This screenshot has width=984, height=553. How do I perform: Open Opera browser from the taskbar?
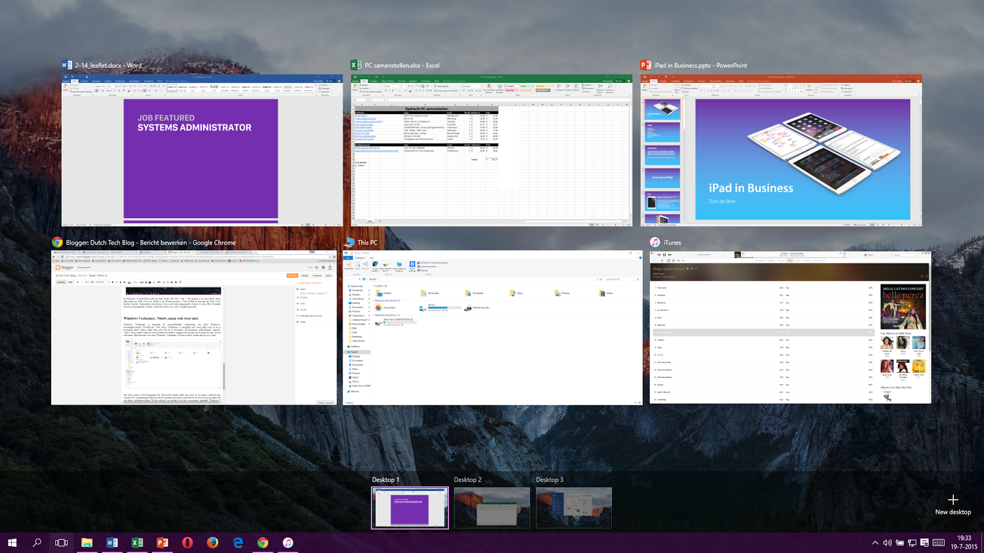pyautogui.click(x=188, y=543)
